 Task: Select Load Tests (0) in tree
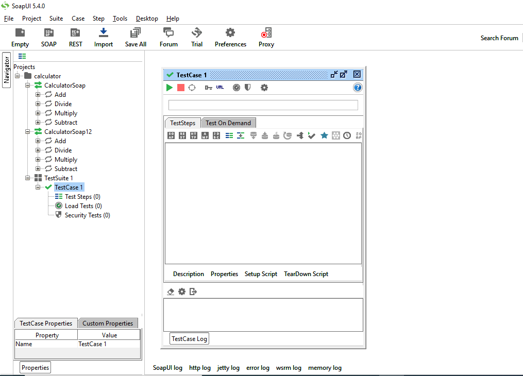83,206
